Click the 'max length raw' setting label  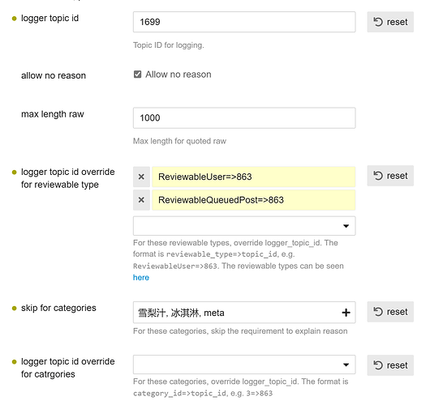[53, 114]
